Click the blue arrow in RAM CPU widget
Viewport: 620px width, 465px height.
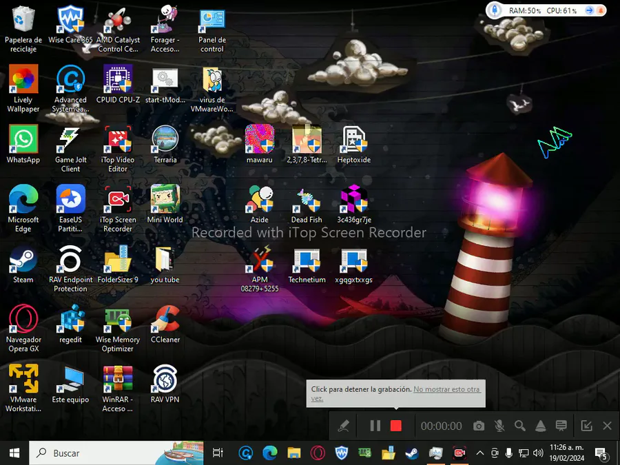coord(589,10)
